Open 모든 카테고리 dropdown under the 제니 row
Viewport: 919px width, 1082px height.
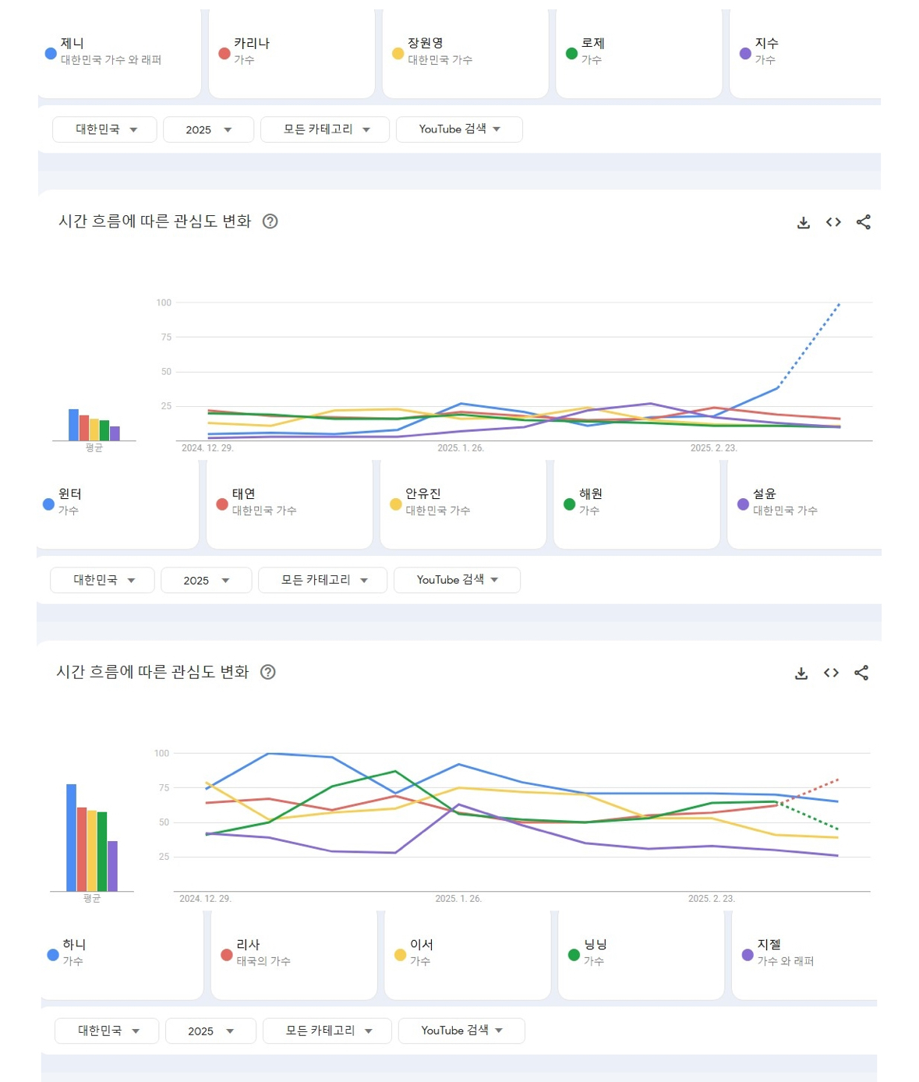point(324,129)
